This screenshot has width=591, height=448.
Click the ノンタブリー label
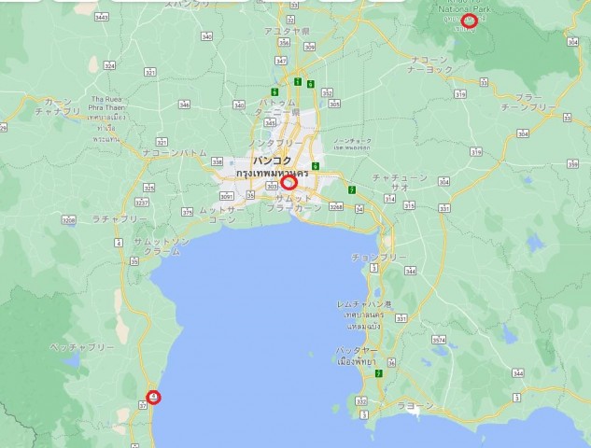tap(275, 143)
